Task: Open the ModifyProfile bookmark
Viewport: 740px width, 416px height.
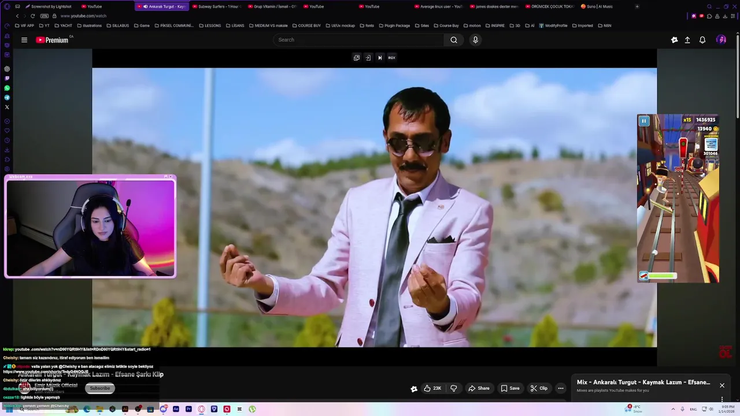Action: (553, 25)
